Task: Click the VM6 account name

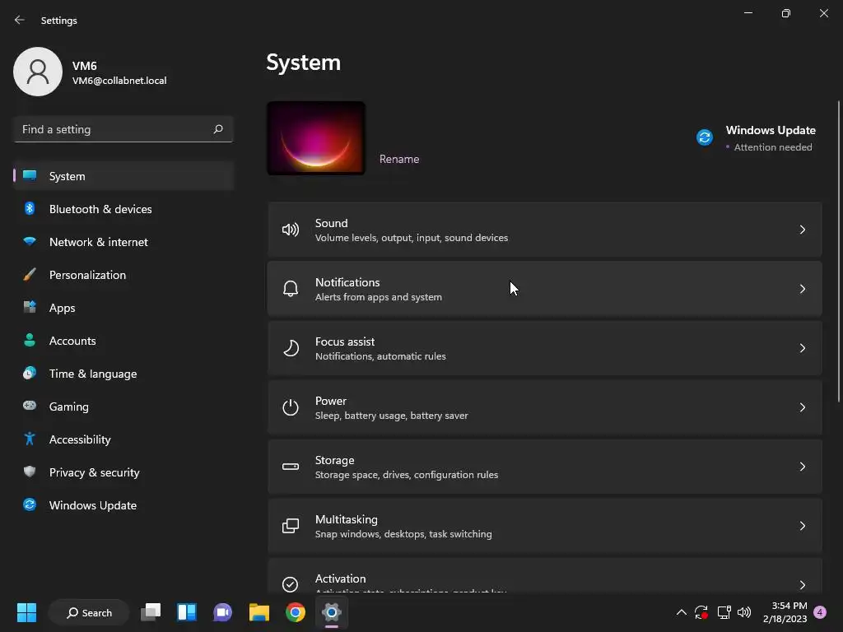Action: [85, 66]
